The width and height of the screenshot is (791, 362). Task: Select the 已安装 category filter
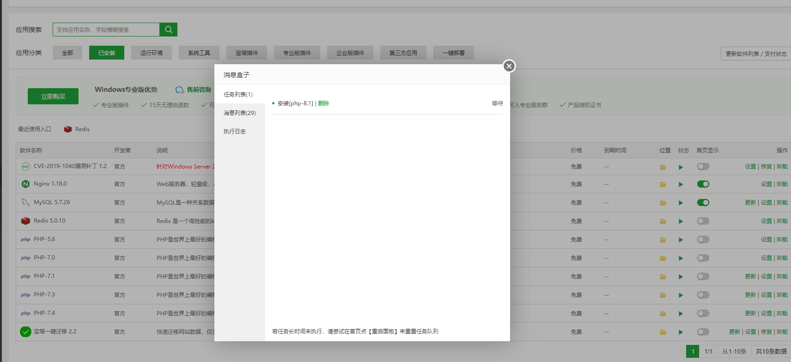click(107, 53)
